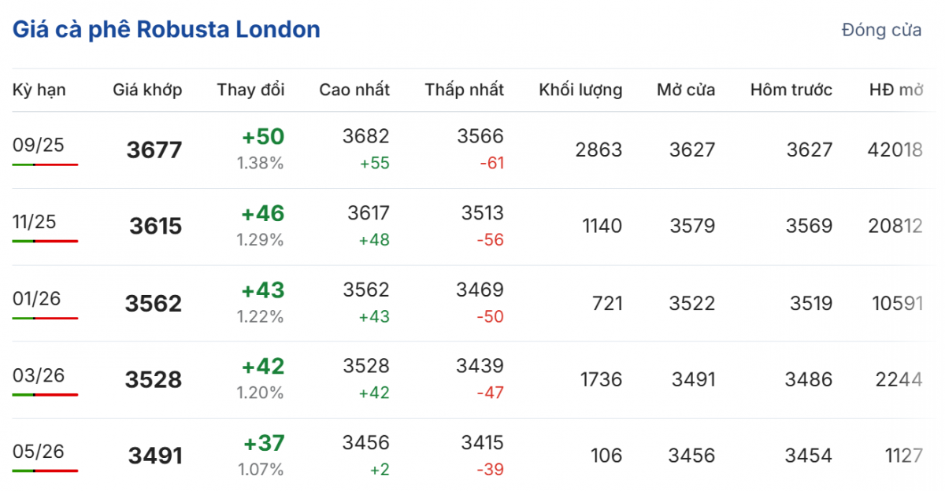The height and width of the screenshot is (491, 945).
Task: Click the 'Khối lượng' column header
Action: click(580, 90)
